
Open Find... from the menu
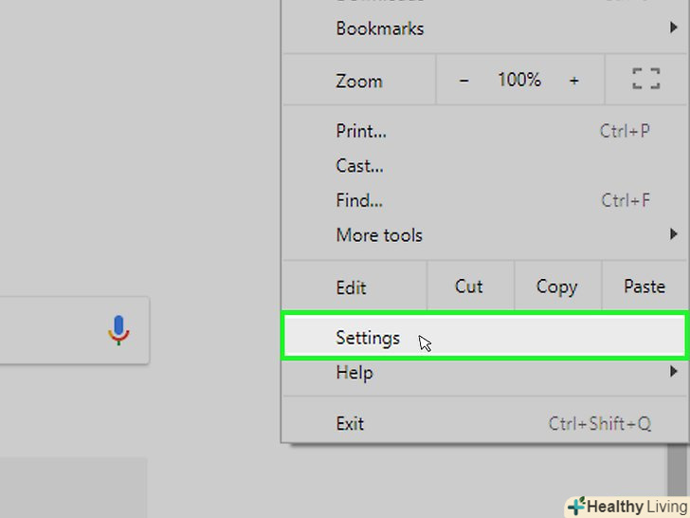click(359, 200)
